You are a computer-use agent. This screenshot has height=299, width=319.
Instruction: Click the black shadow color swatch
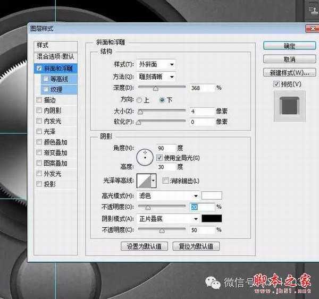pyautogui.click(x=212, y=218)
